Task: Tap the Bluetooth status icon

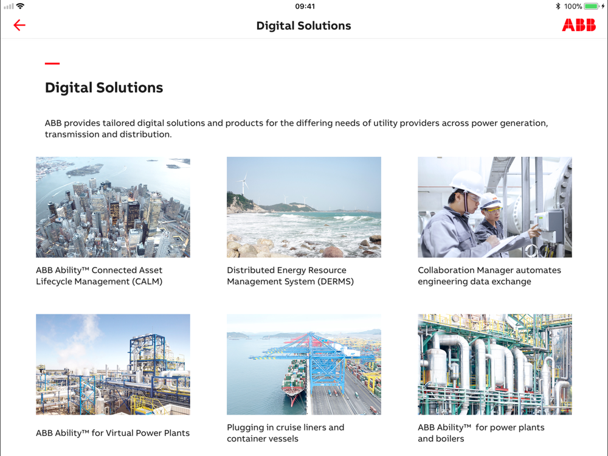Action: 558,6
